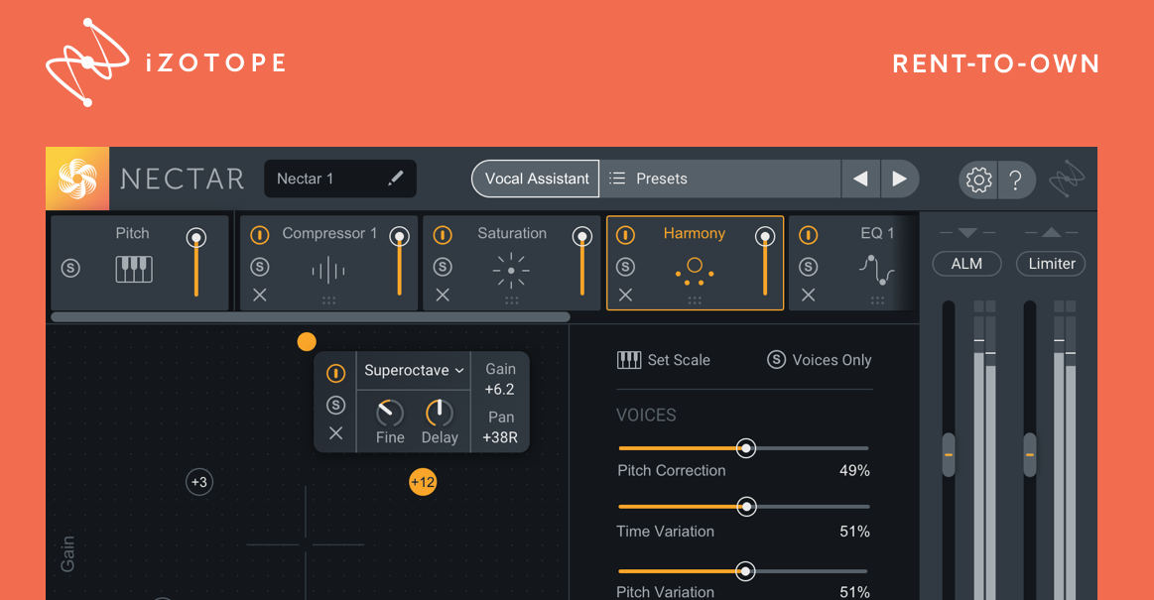This screenshot has width=1154, height=600.
Task: Solo the Saturation module
Action: pyautogui.click(x=443, y=265)
